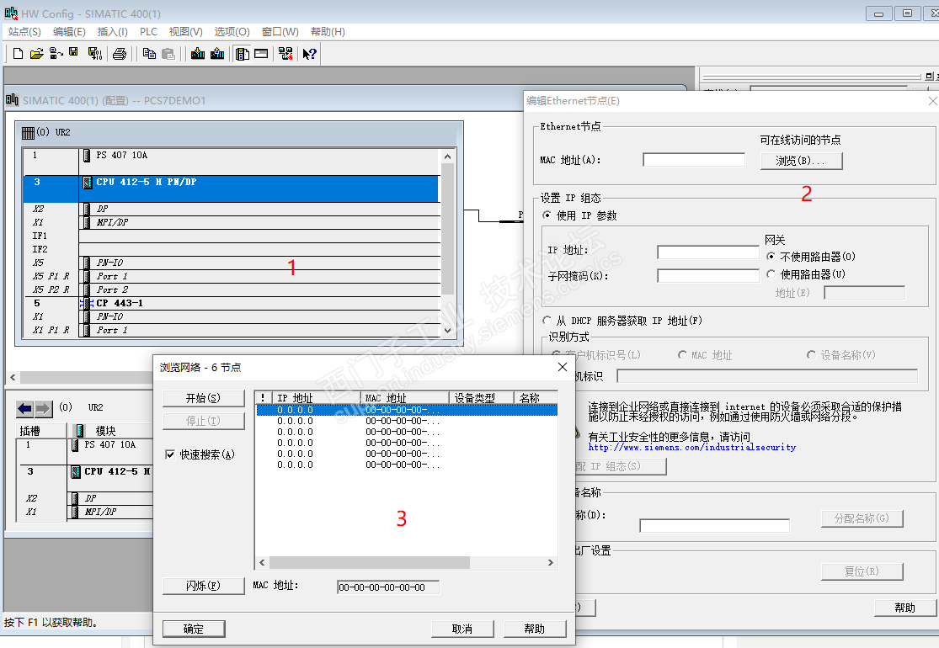Image resolution: width=939 pixels, height=648 pixels.
Task: Copy the selection with the Copy toolbar icon
Action: (x=149, y=54)
